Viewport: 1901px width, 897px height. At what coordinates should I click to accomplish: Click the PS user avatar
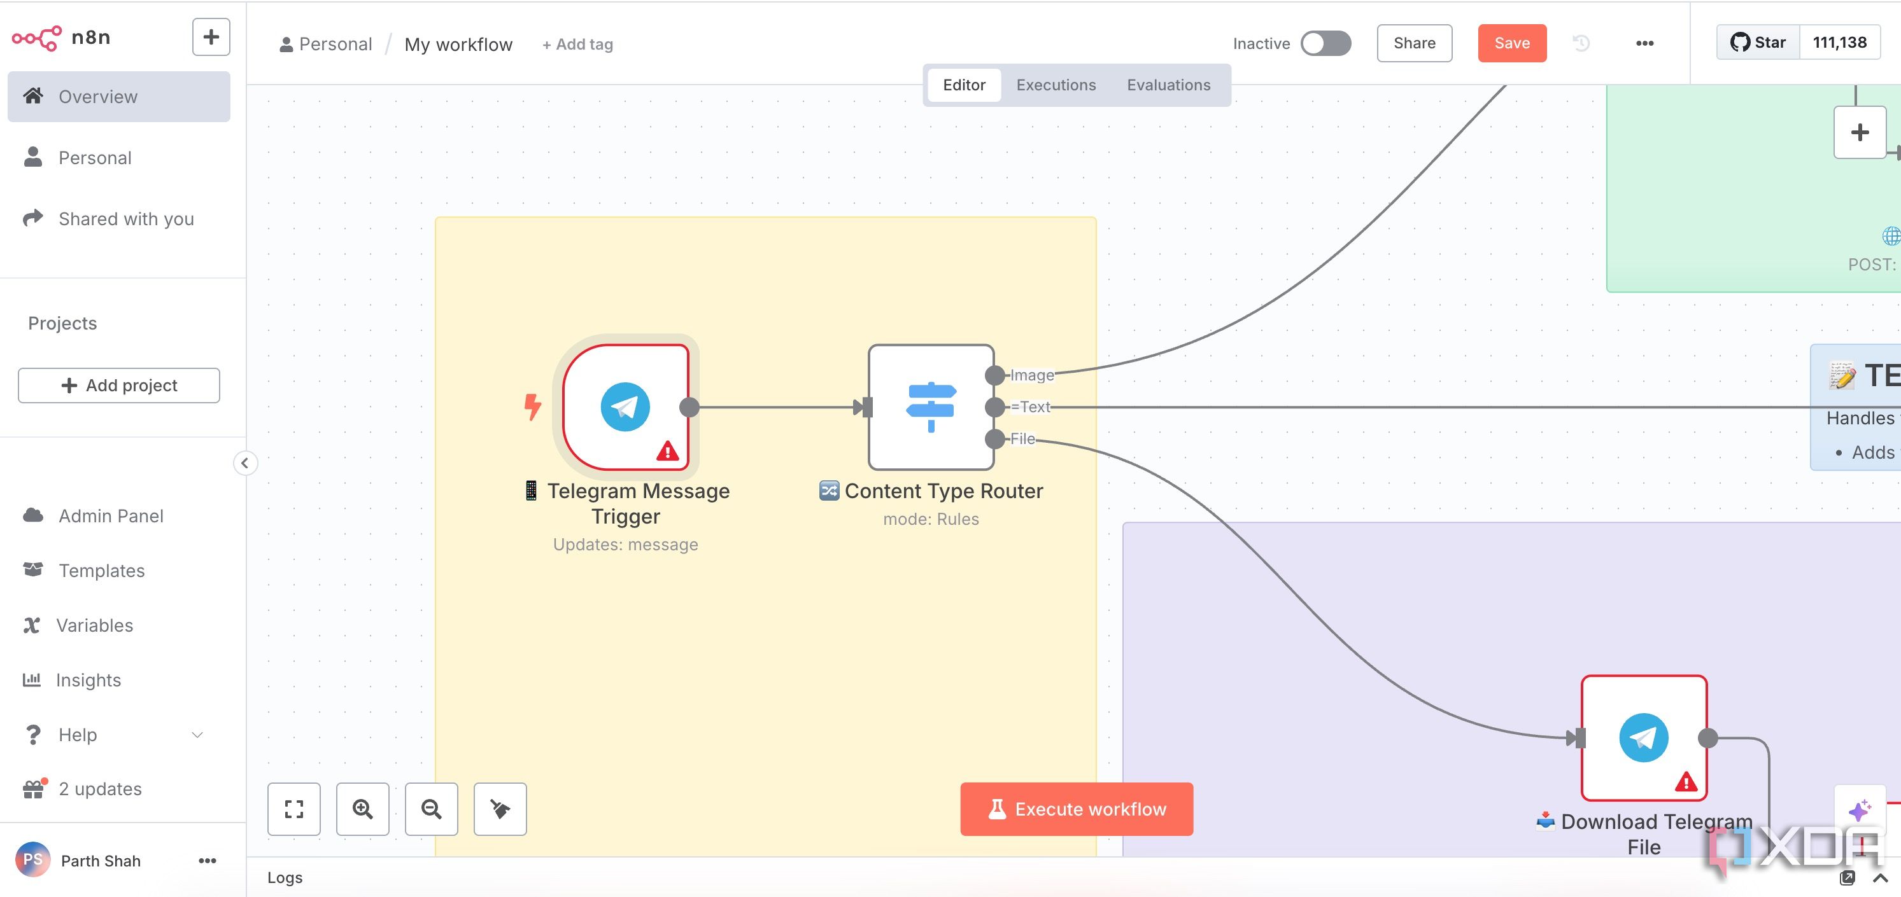pos(32,859)
